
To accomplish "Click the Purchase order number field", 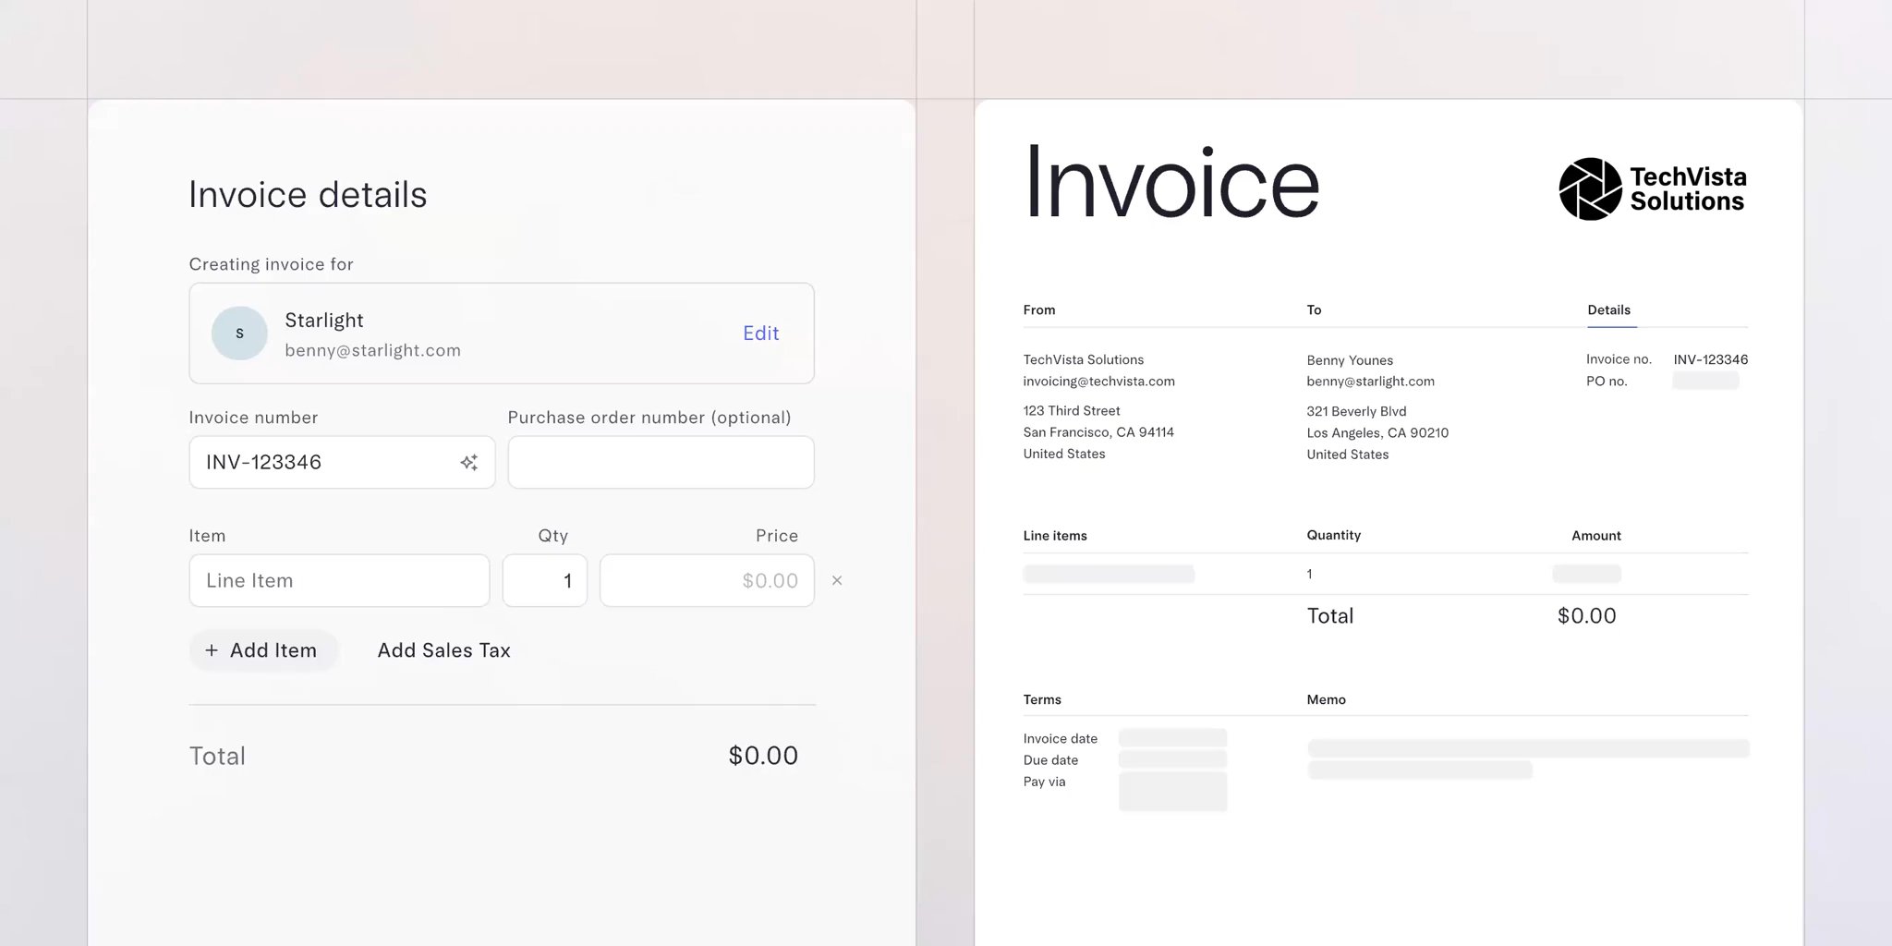I will point(660,462).
